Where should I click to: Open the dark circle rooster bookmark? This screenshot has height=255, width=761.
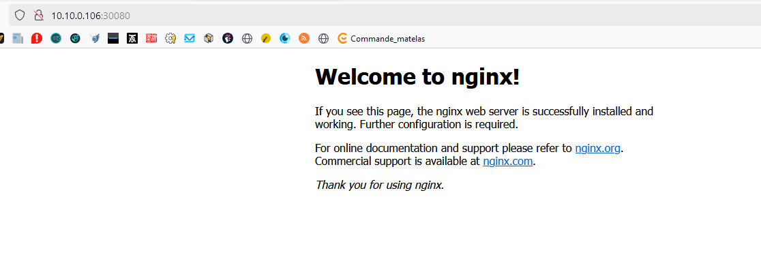point(228,38)
